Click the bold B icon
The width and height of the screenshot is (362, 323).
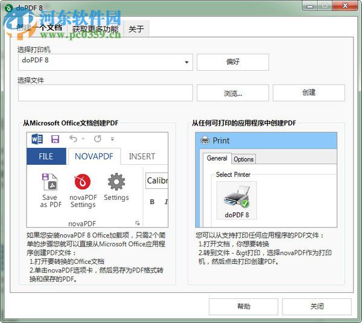pos(152,202)
